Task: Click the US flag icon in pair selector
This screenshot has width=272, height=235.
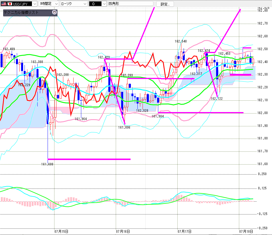Action: [3, 4]
